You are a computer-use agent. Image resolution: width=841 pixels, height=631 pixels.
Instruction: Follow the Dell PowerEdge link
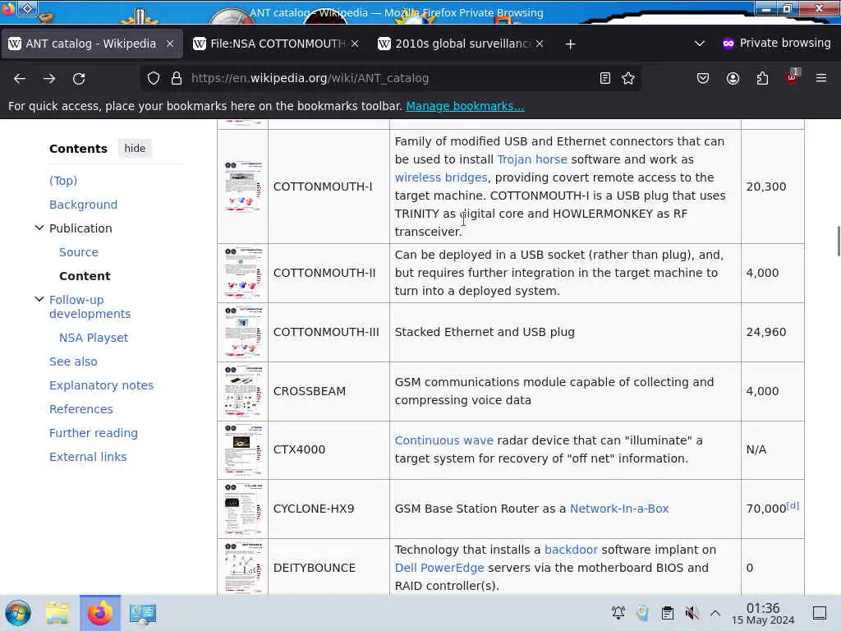[439, 568]
